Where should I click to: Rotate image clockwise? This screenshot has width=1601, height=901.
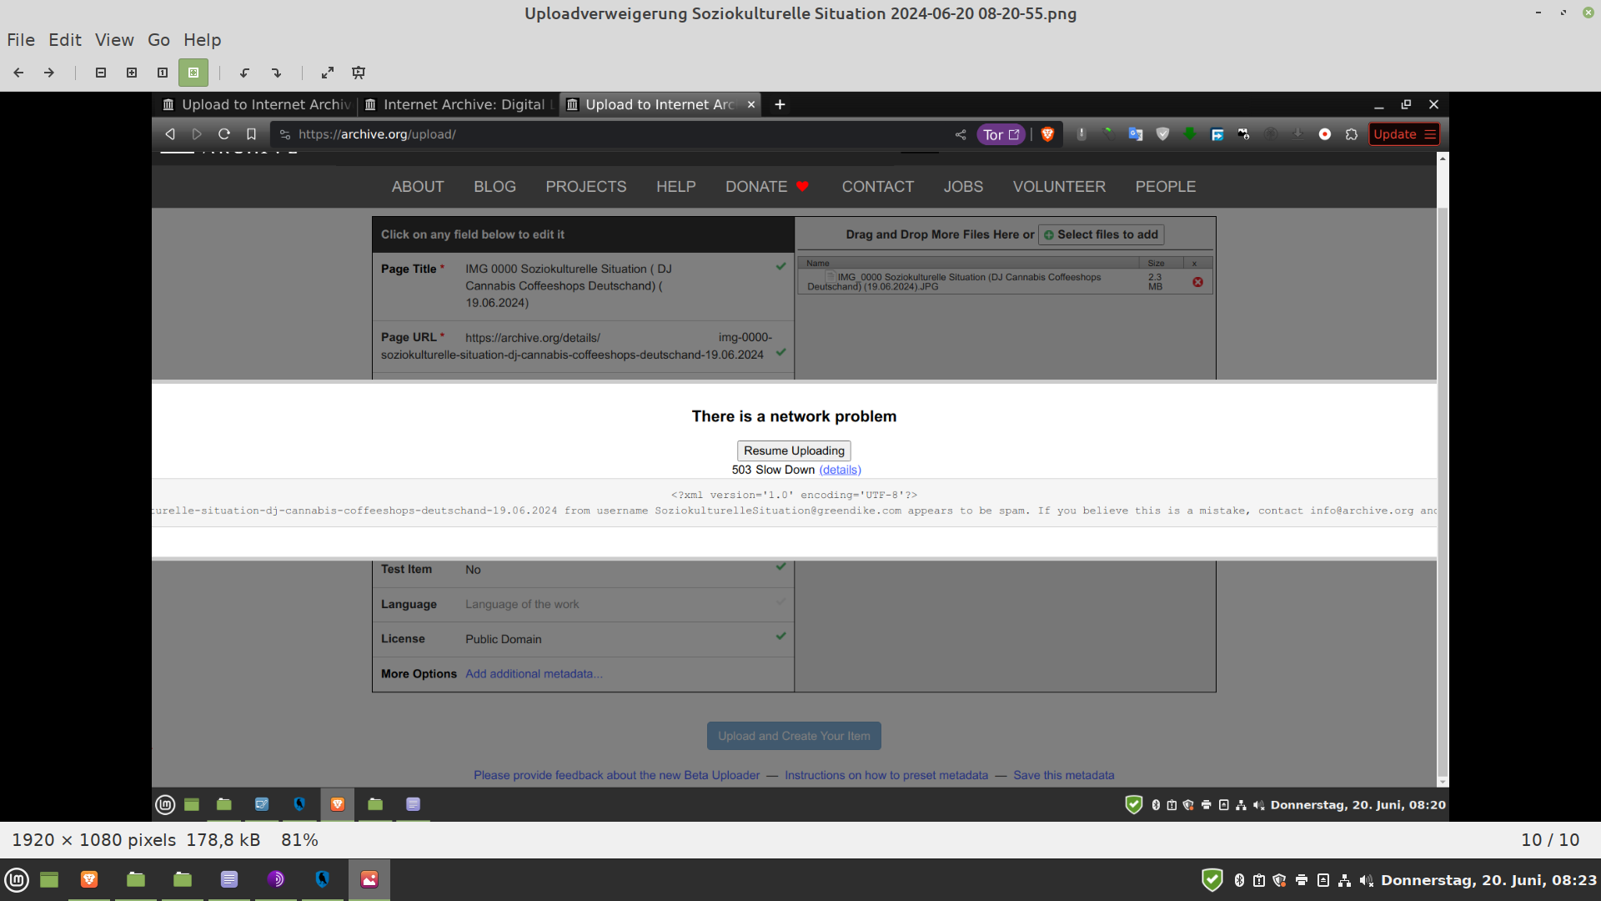pos(276,73)
